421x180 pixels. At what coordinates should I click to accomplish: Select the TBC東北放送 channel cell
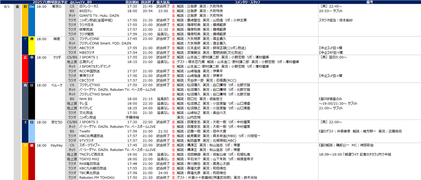90,173
